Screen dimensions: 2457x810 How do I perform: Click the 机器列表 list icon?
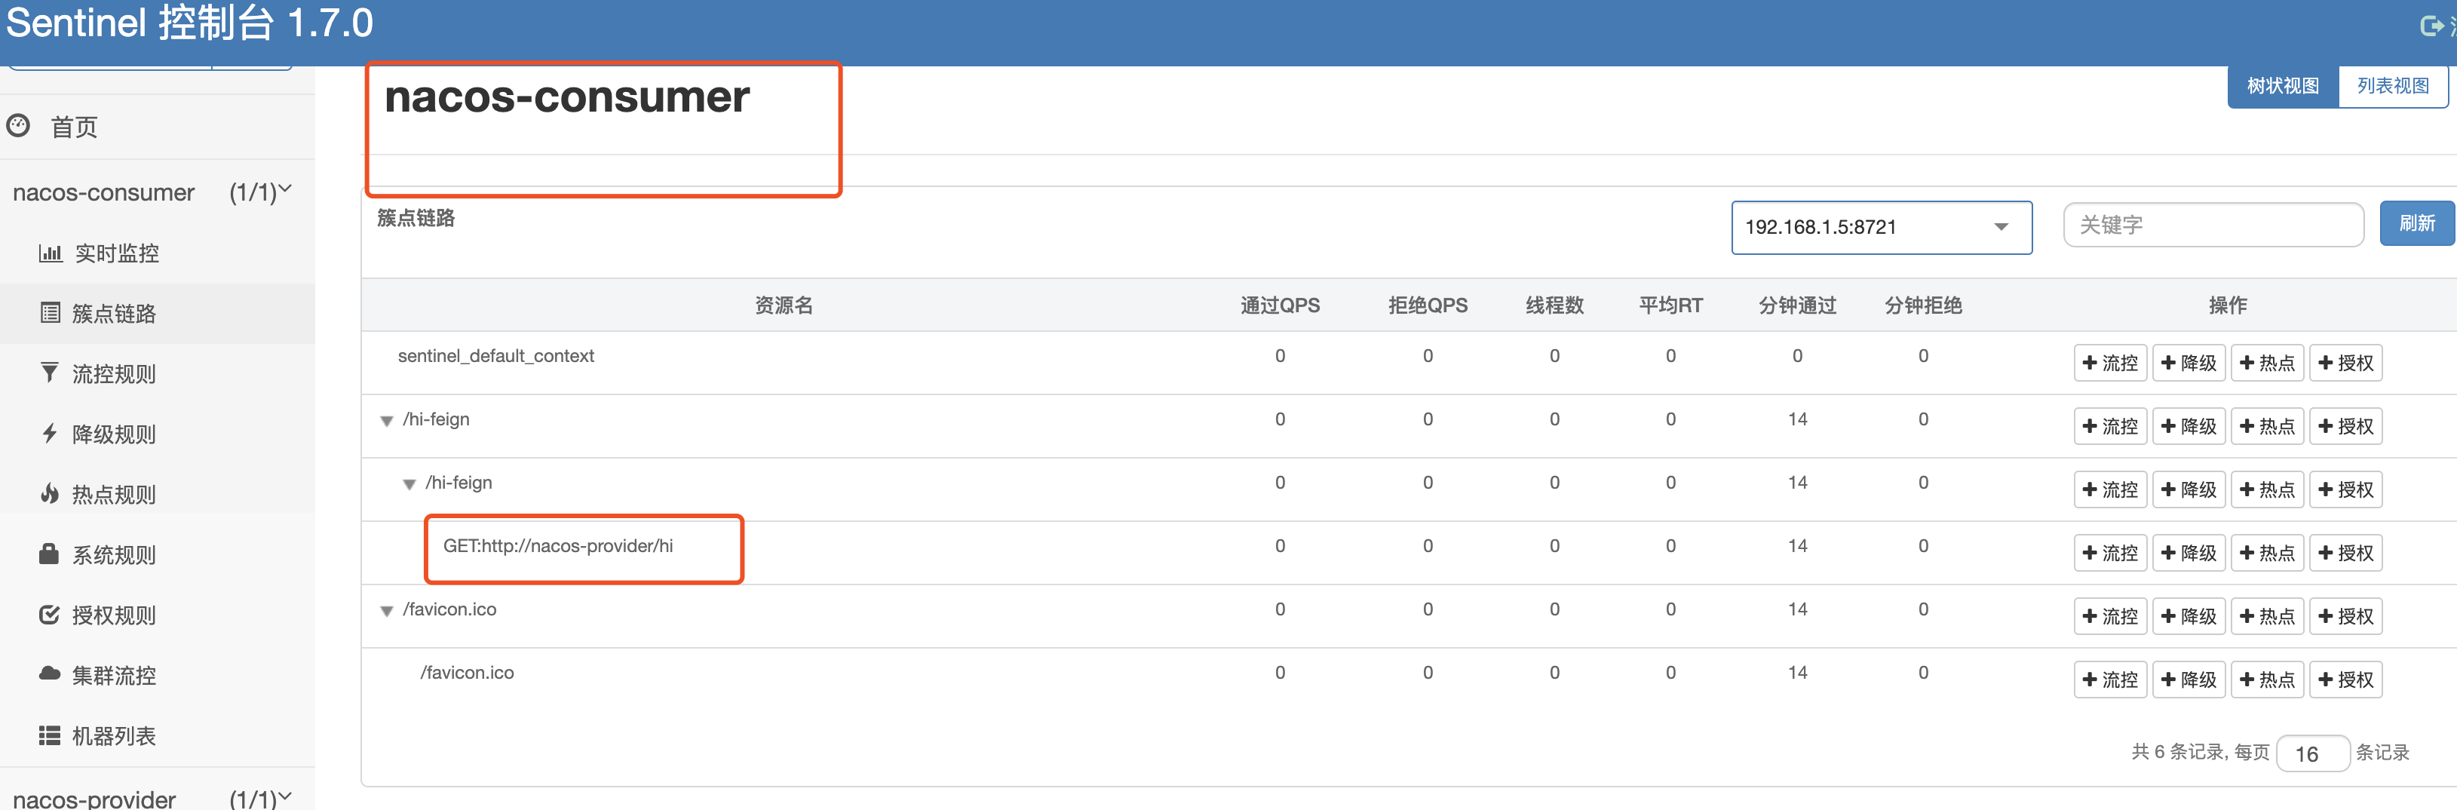click(50, 735)
